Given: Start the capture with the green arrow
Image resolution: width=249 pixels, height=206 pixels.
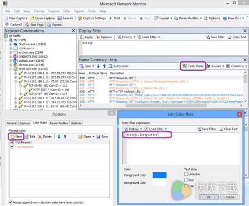Looking at the screenshot, I should 111,18.
